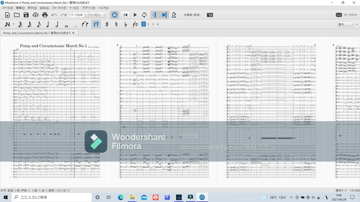Open the 追加(A) menu

[x=44, y=8]
